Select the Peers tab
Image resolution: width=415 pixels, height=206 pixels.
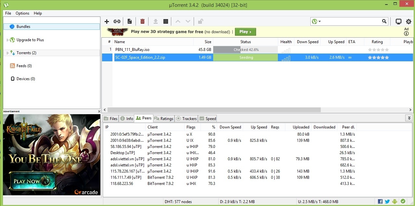(x=144, y=118)
